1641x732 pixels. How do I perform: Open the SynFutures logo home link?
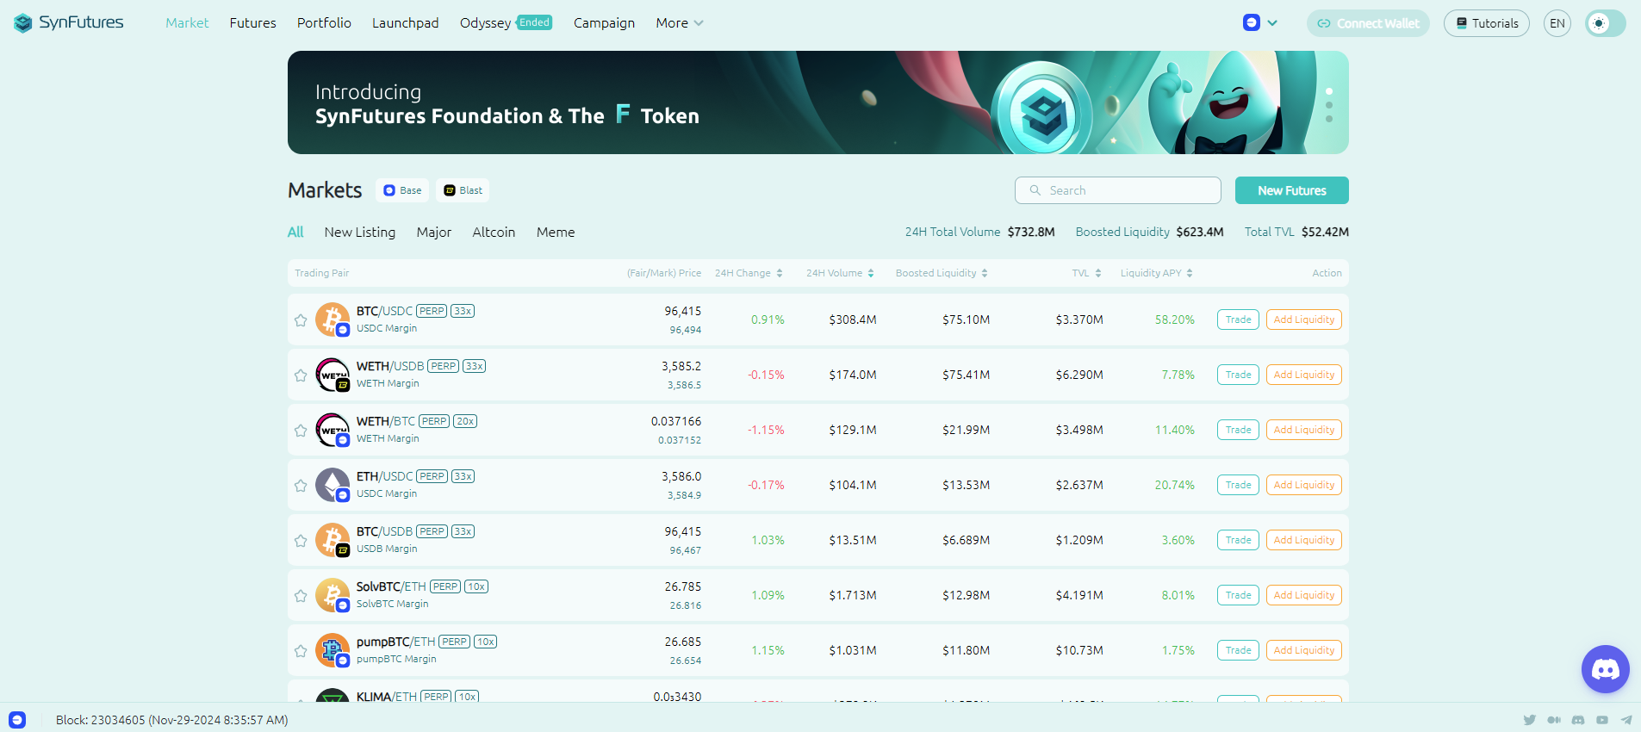[x=69, y=22]
